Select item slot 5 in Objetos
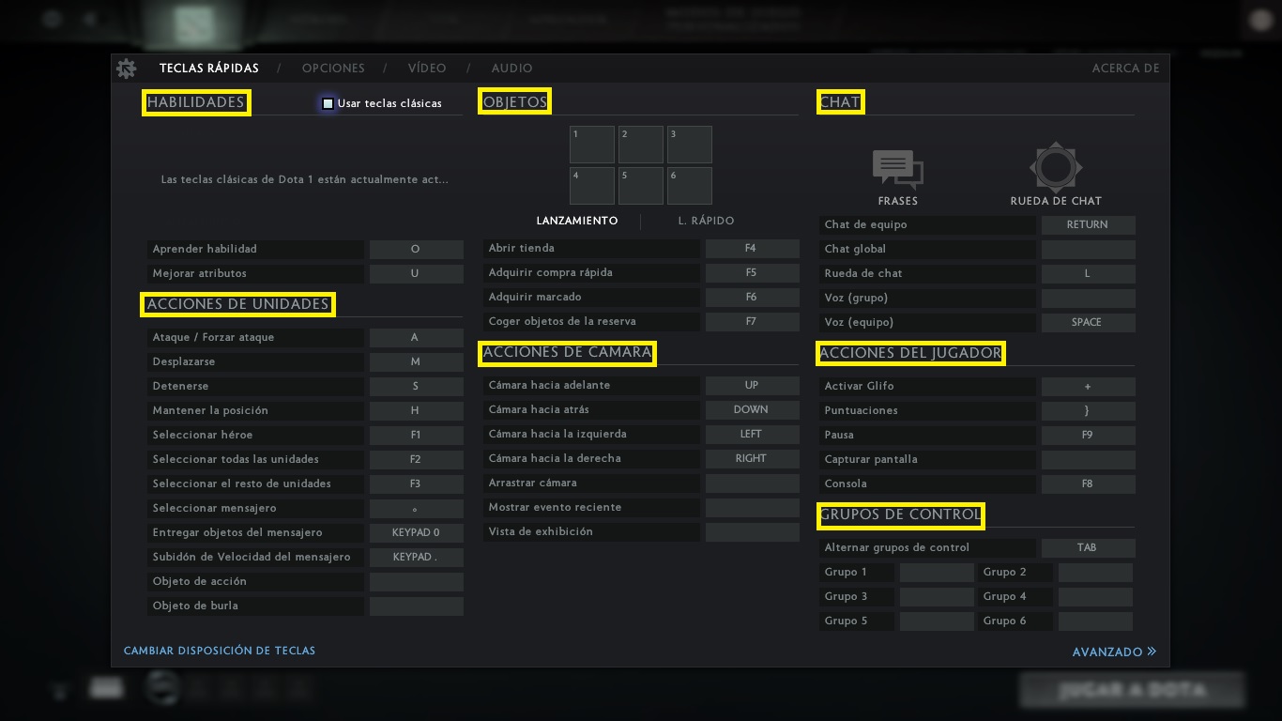Viewport: 1282px width, 721px height. [x=641, y=186]
